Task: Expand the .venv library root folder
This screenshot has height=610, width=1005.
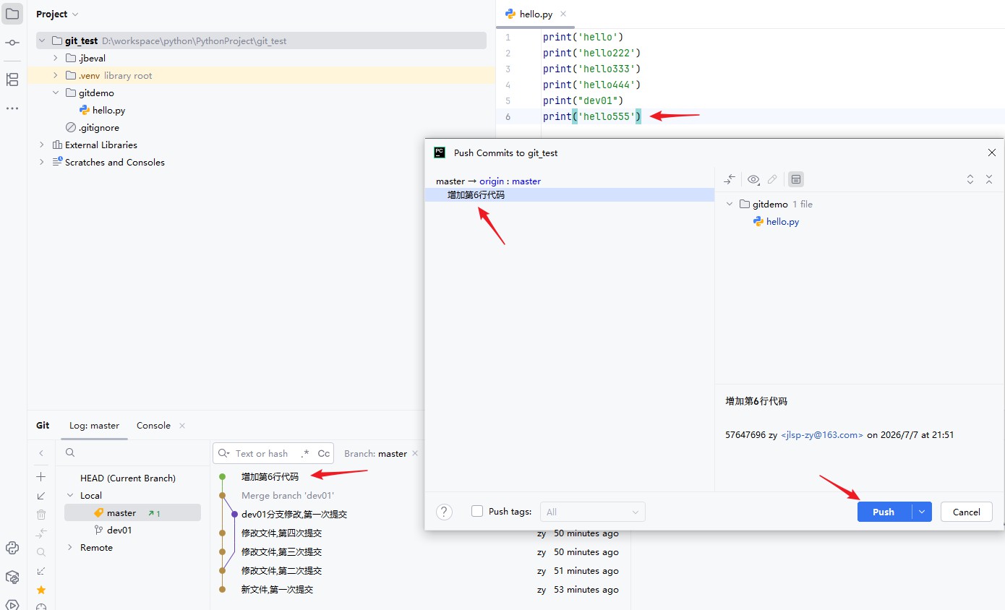Action: [x=56, y=75]
